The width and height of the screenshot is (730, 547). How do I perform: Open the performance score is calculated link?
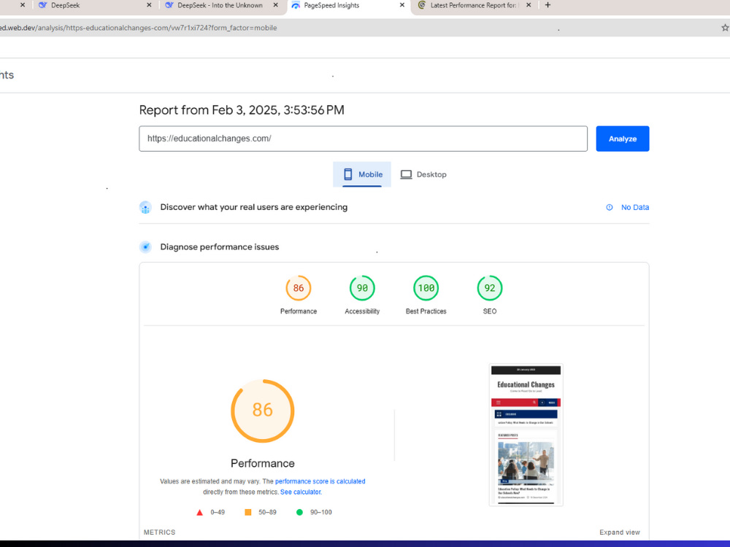point(320,481)
